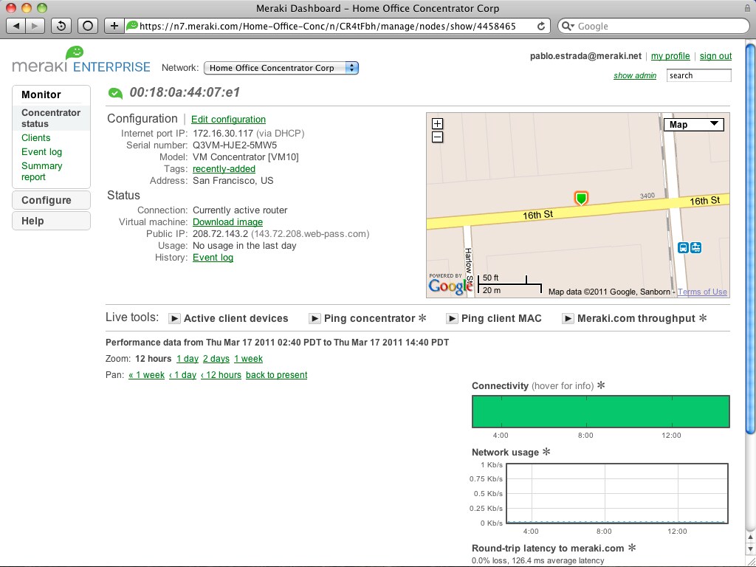
Task: Click the site favicon in address bar
Action: (131, 25)
